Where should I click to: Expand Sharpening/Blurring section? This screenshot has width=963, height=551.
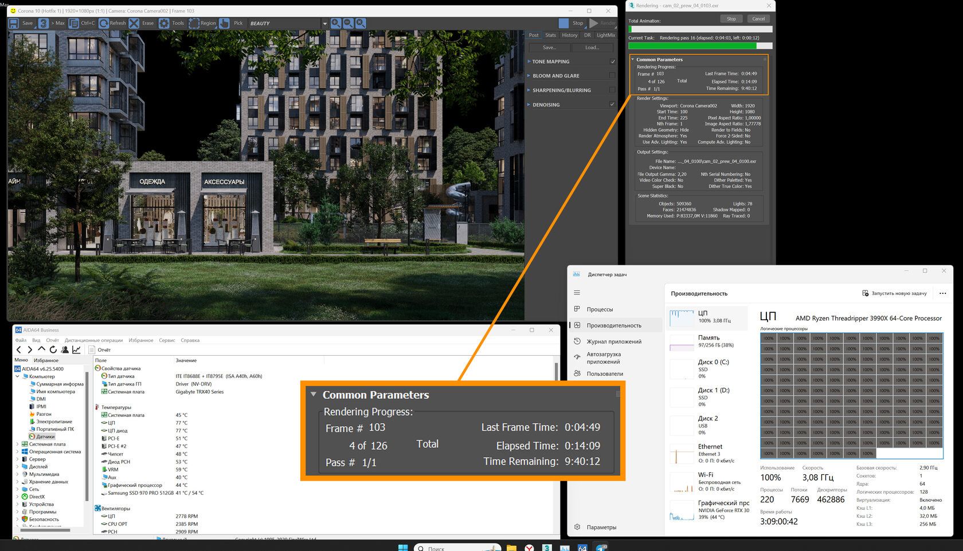click(529, 90)
